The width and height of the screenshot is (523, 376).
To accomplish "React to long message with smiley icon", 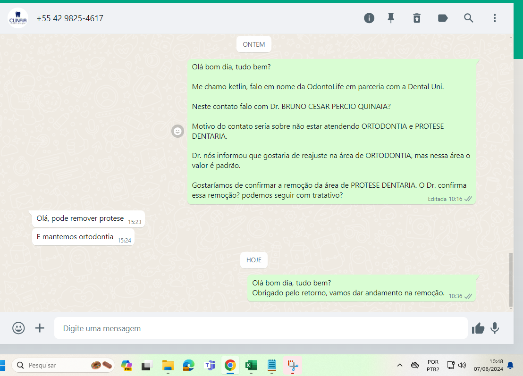I will point(177,131).
